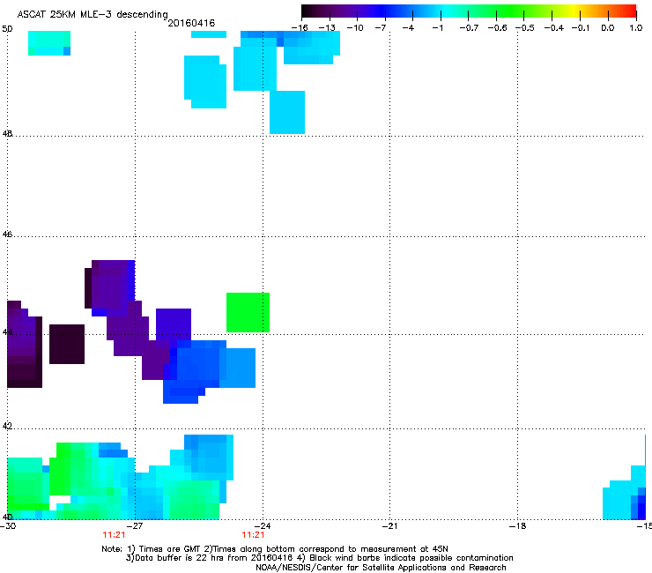Click the "0.0" color scale label
Viewport: 652px width, 573px height.
click(608, 28)
